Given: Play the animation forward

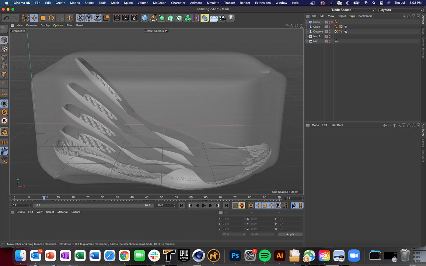Looking at the screenshot, I should 204,206.
